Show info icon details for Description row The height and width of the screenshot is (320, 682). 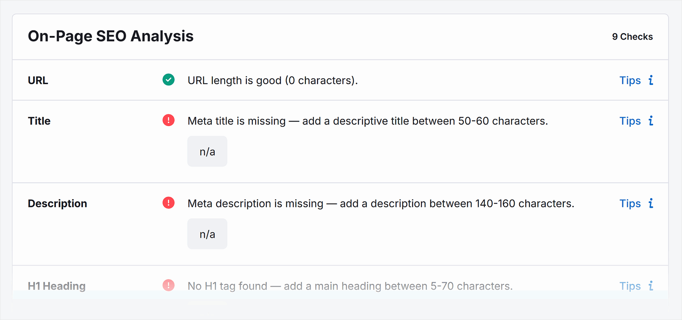point(651,203)
